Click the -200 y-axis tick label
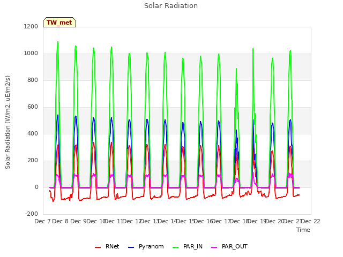Image resolution: width=343 pixels, height=257 pixels. 32,214
